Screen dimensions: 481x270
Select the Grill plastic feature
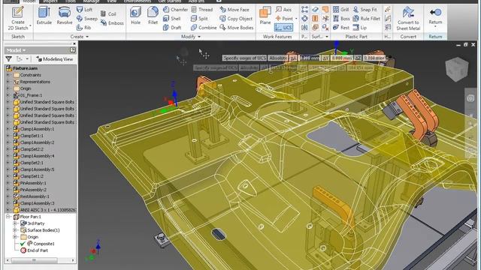(340, 10)
